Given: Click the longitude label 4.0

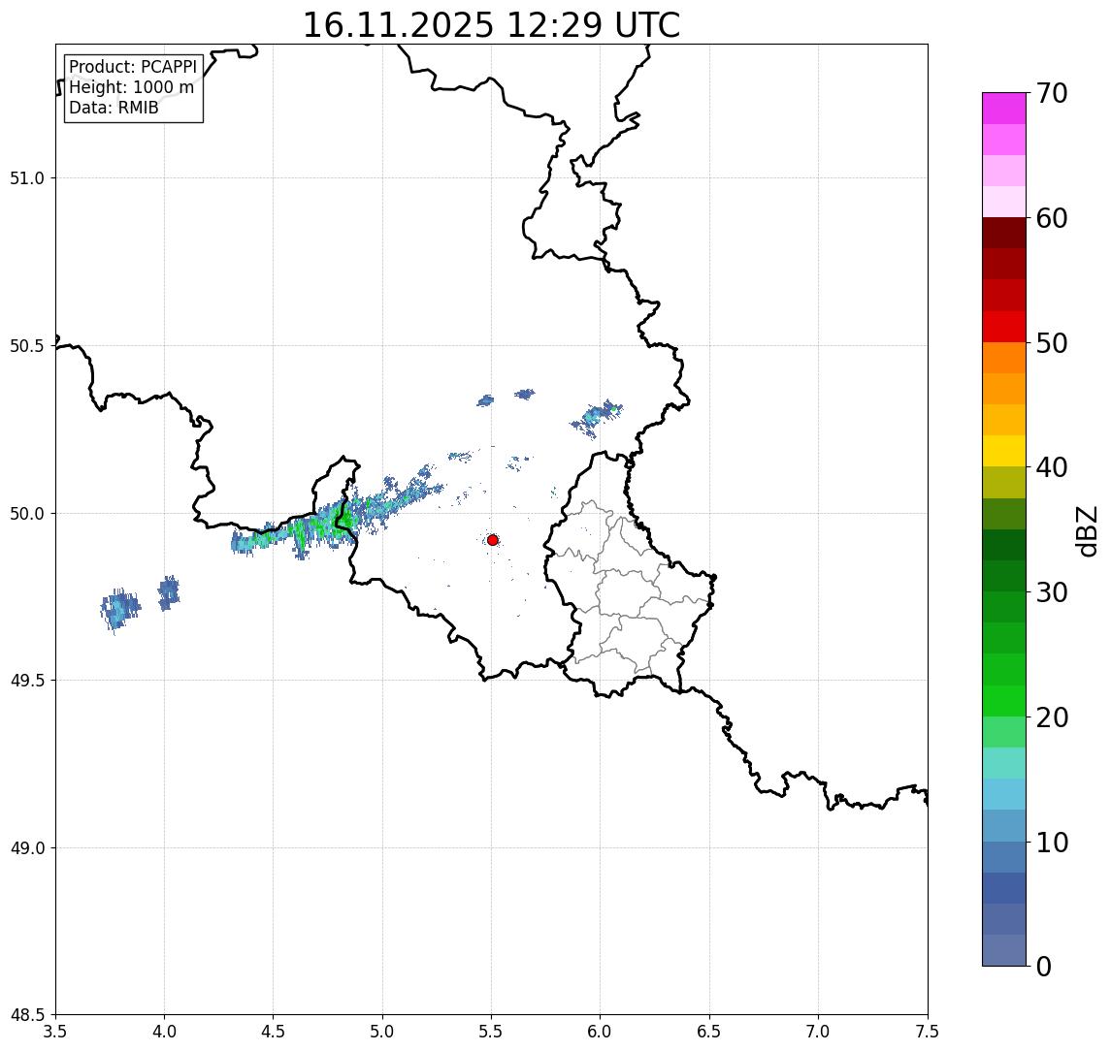Looking at the screenshot, I should pos(164,1032).
